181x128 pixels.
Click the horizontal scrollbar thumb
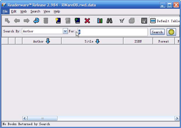pyautogui.click(x=42, y=118)
